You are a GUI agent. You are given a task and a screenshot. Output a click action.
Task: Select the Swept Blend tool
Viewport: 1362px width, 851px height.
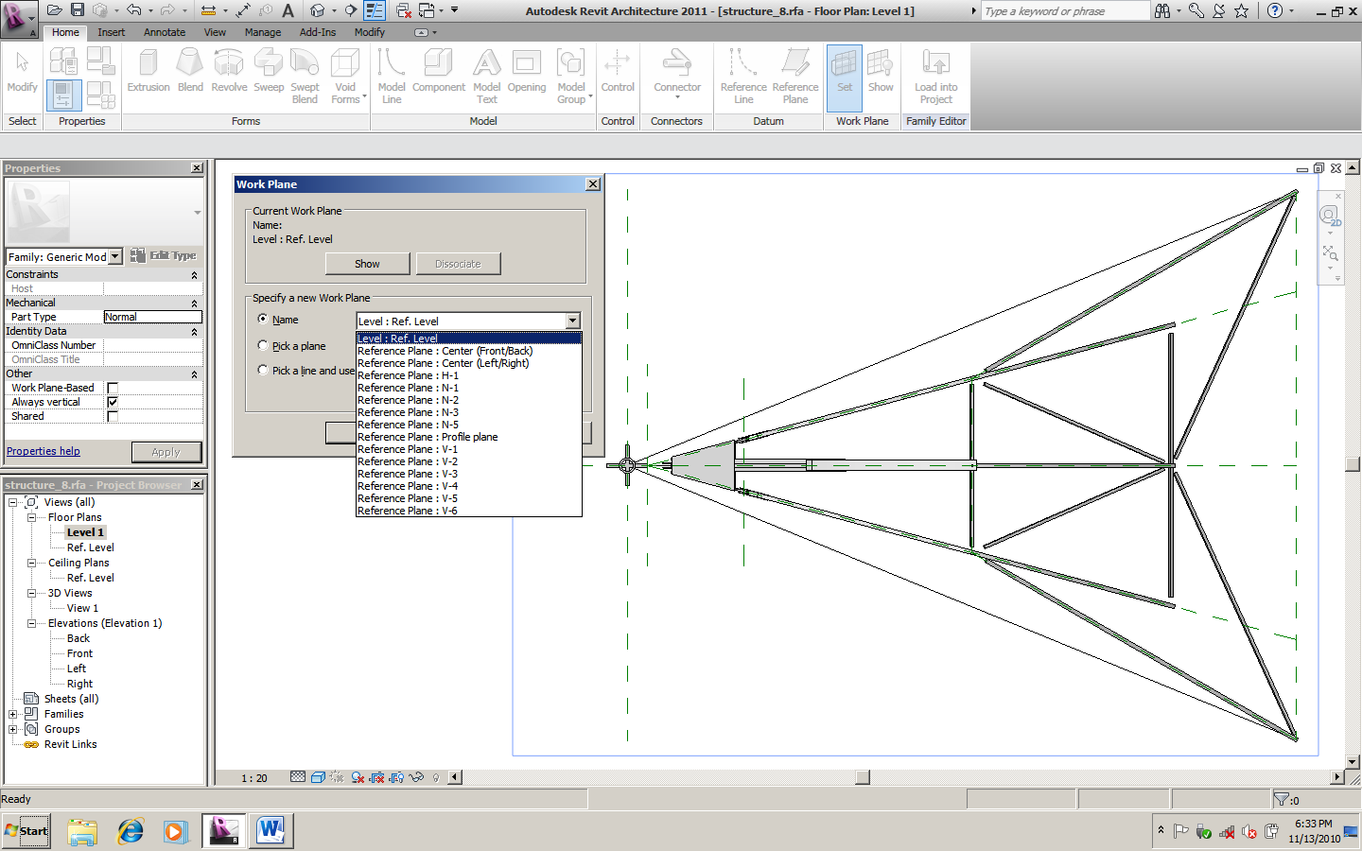click(x=305, y=76)
